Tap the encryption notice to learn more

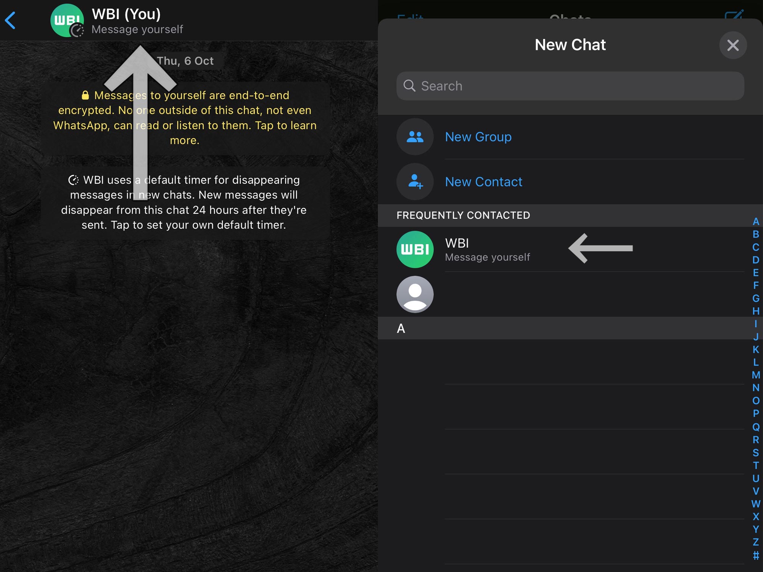click(x=185, y=118)
